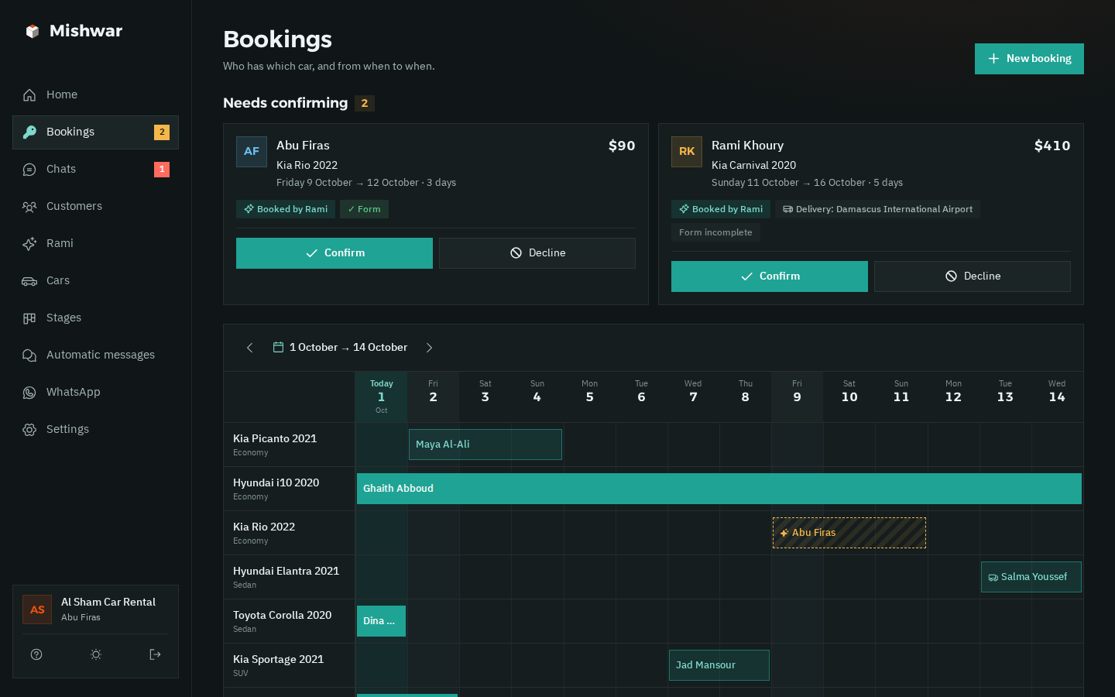Select the Today 1 Oct column header
The height and width of the screenshot is (697, 1115).
point(381,397)
